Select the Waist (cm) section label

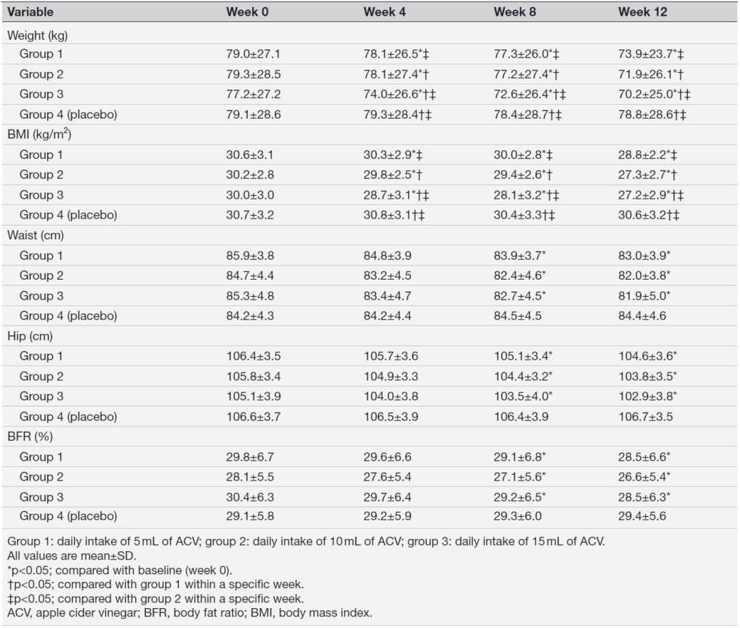[x=36, y=235]
